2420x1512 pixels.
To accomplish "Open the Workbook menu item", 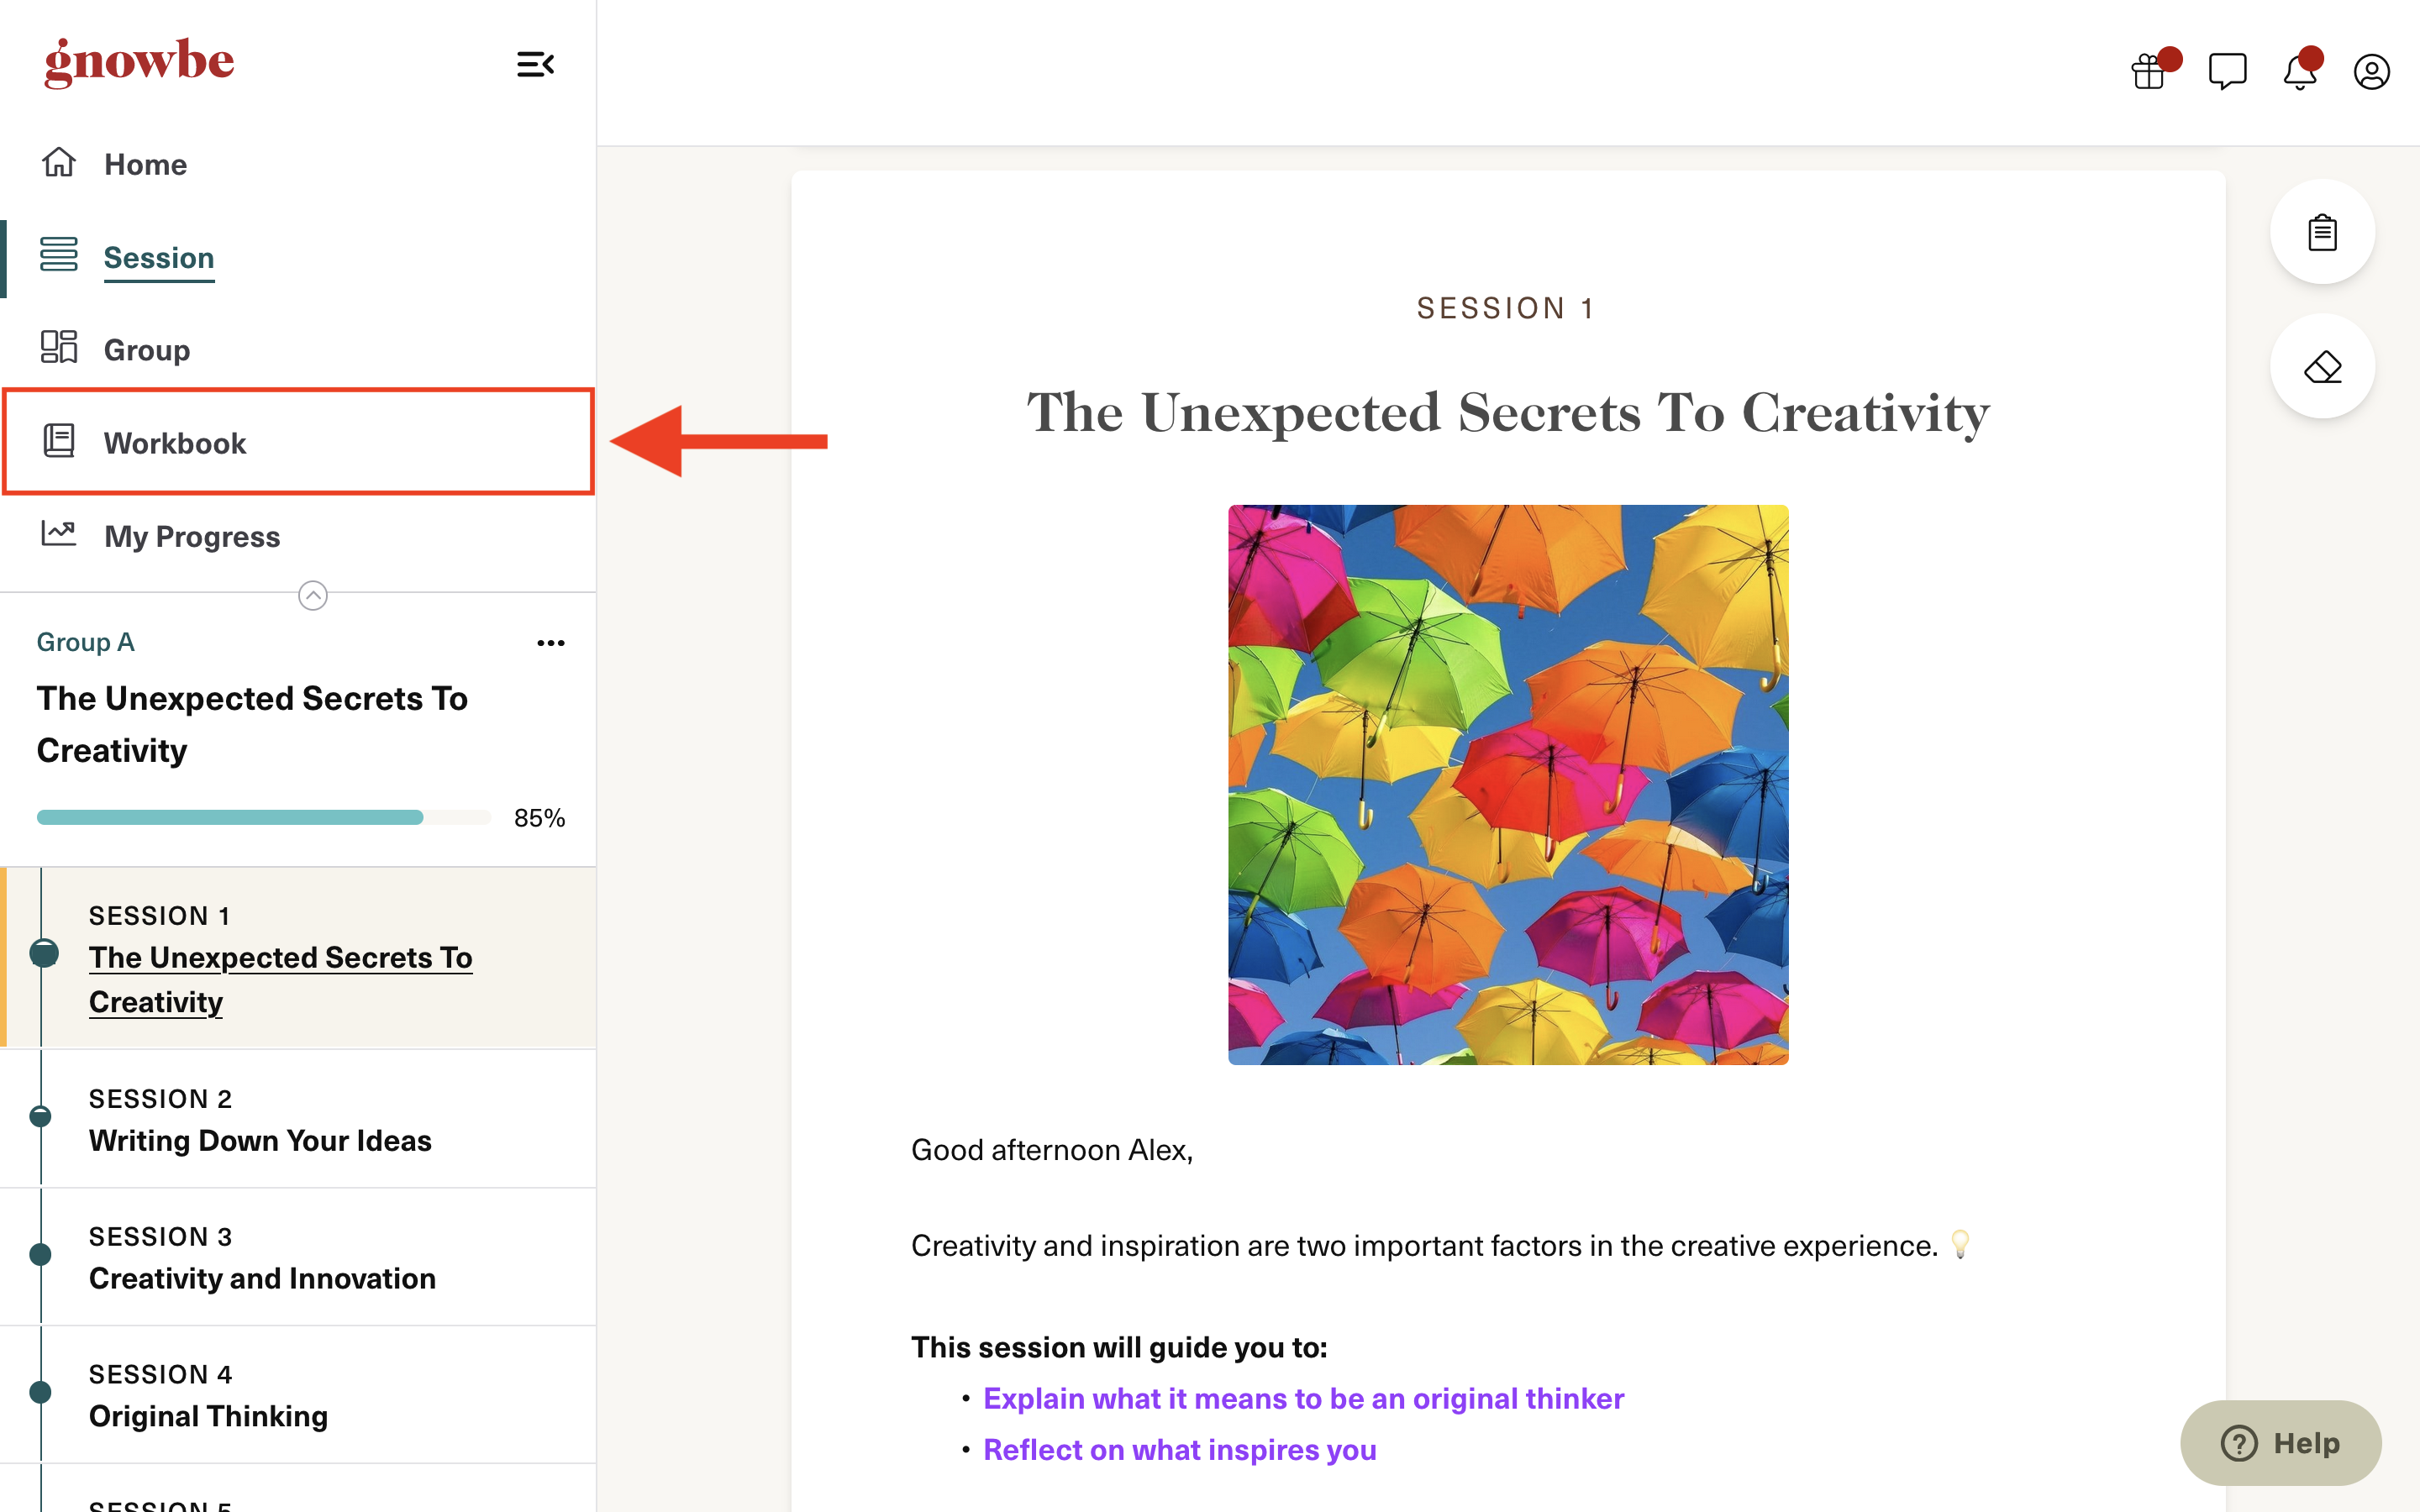I will 298,442.
